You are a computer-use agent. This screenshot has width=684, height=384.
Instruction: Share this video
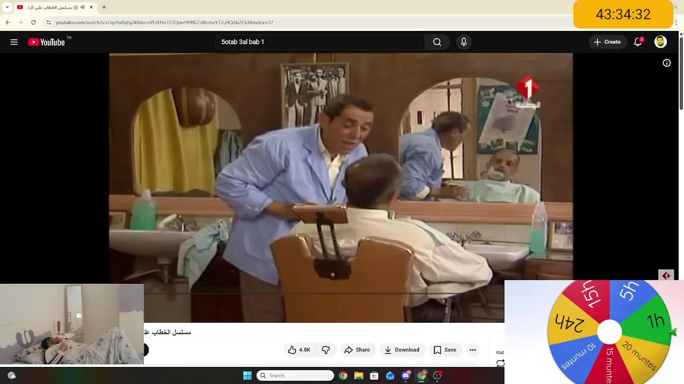click(x=357, y=350)
